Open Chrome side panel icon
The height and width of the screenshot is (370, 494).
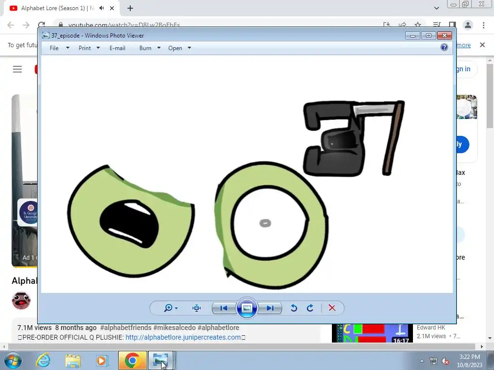[x=453, y=25]
